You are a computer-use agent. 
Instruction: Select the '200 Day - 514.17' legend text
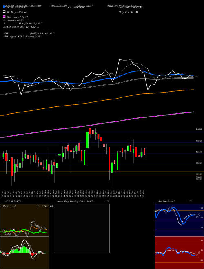point(17,17)
